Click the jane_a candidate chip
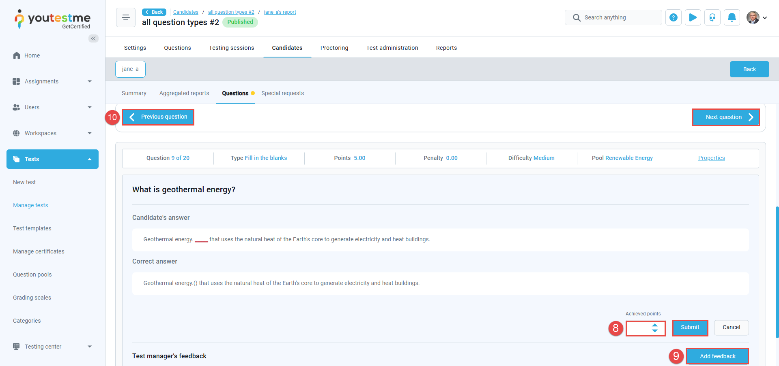 click(x=130, y=69)
